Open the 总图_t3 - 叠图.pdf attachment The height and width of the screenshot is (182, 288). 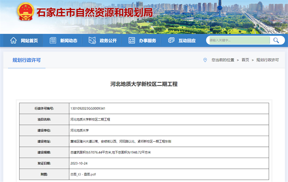[x=83, y=174]
